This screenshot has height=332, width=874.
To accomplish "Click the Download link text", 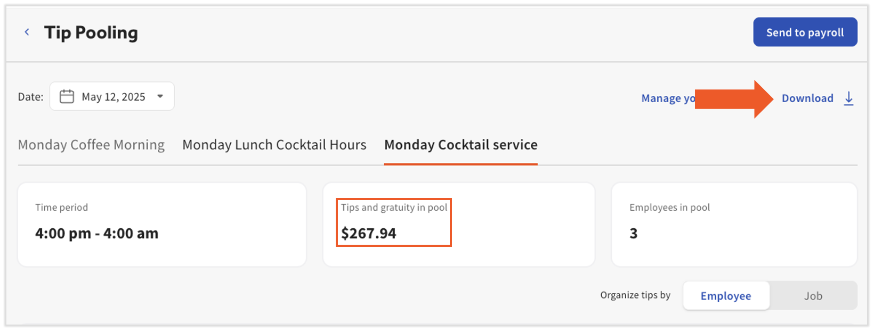I will (x=807, y=98).
